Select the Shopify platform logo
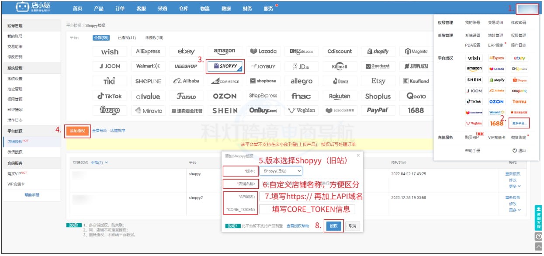Screen dimensions: 544x256 [x=378, y=51]
